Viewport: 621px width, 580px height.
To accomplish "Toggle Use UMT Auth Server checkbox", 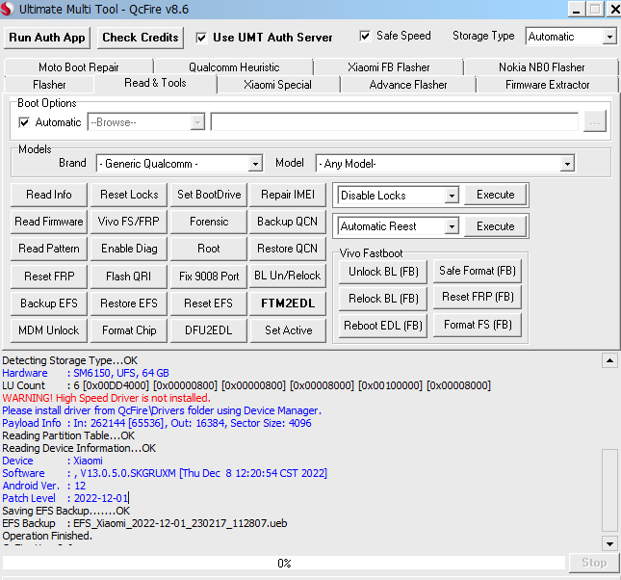I will tap(201, 38).
